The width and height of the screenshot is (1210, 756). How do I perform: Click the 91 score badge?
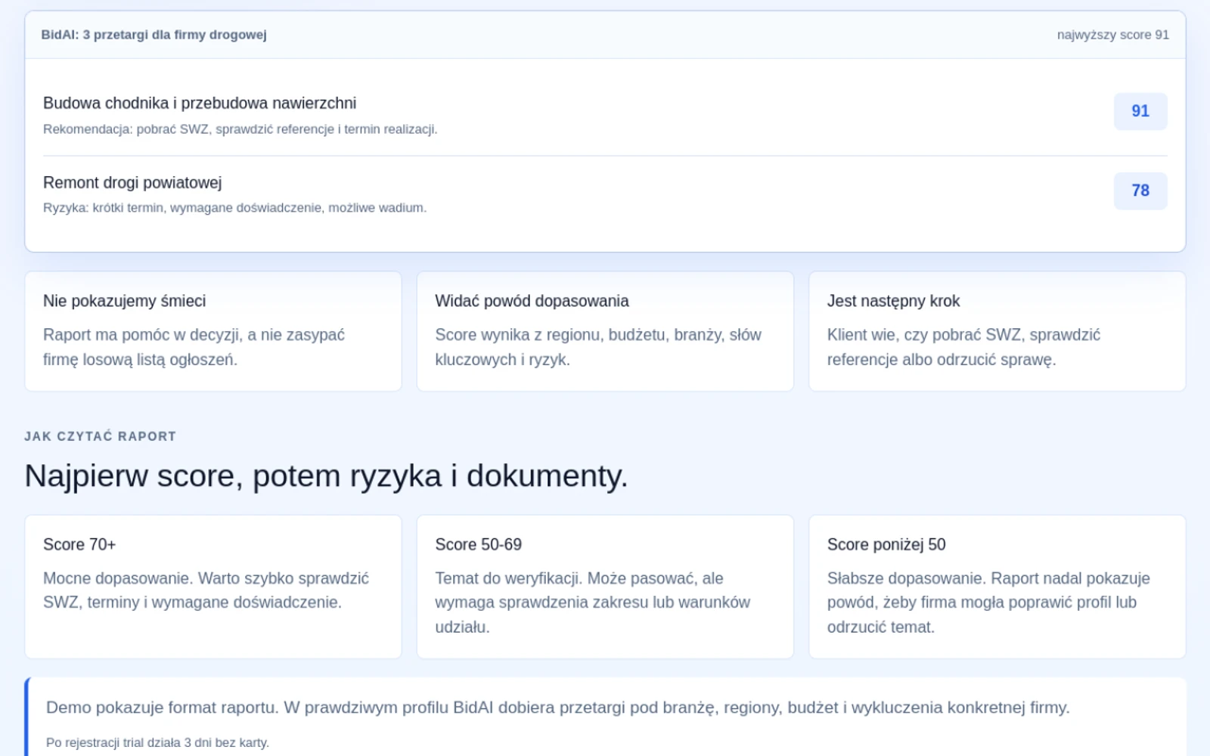[1140, 111]
